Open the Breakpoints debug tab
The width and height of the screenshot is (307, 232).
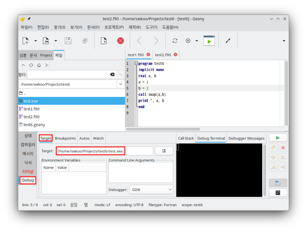65,138
